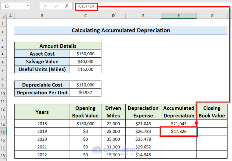Click the Depreciation Per Unit value $0.957
This screenshot has height=161, width=232.
pos(86,93)
